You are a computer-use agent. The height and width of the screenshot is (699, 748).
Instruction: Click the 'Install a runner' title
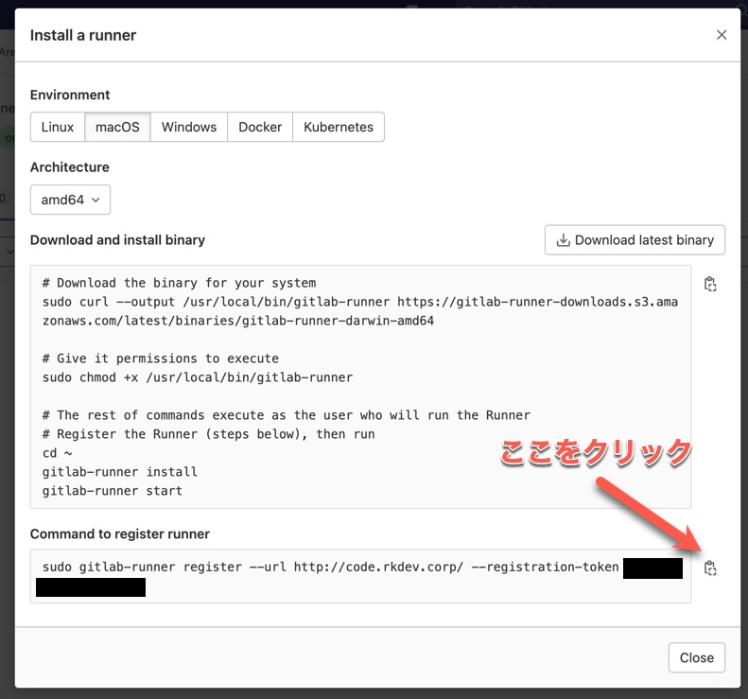pos(83,35)
